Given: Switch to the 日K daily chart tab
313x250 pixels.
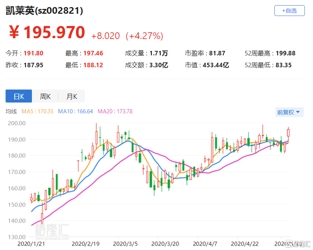Looking at the screenshot, I should 19,96.
